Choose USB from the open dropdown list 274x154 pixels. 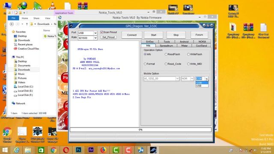202,86
